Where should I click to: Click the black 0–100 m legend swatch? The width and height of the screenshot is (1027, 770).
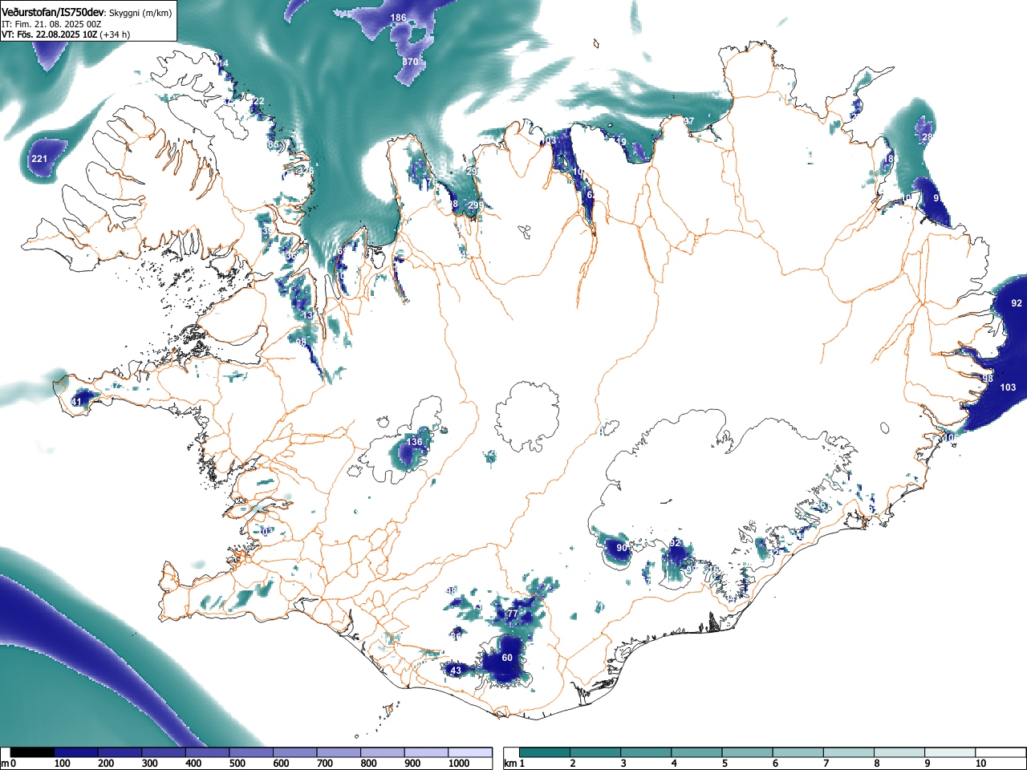pyautogui.click(x=33, y=752)
